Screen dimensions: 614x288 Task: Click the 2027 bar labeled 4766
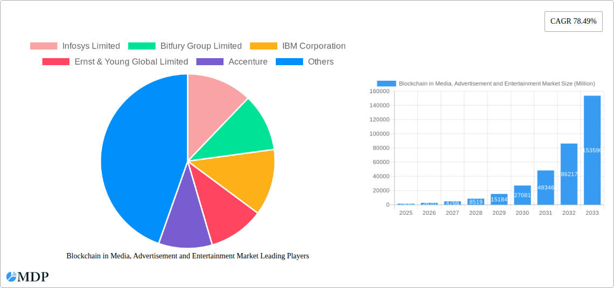(452, 203)
